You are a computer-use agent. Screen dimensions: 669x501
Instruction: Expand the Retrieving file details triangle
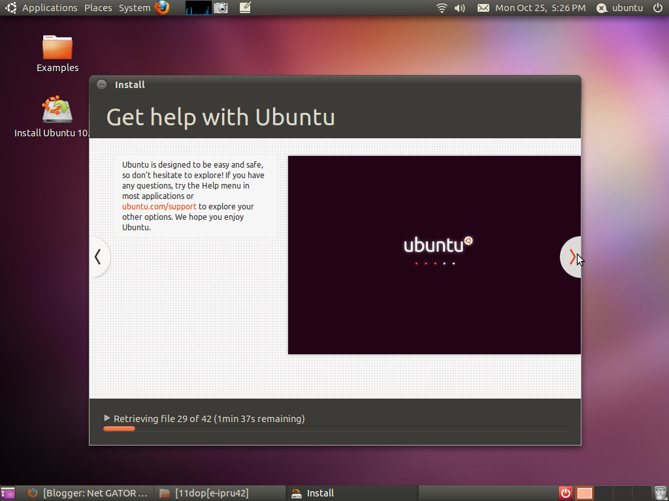tap(106, 418)
